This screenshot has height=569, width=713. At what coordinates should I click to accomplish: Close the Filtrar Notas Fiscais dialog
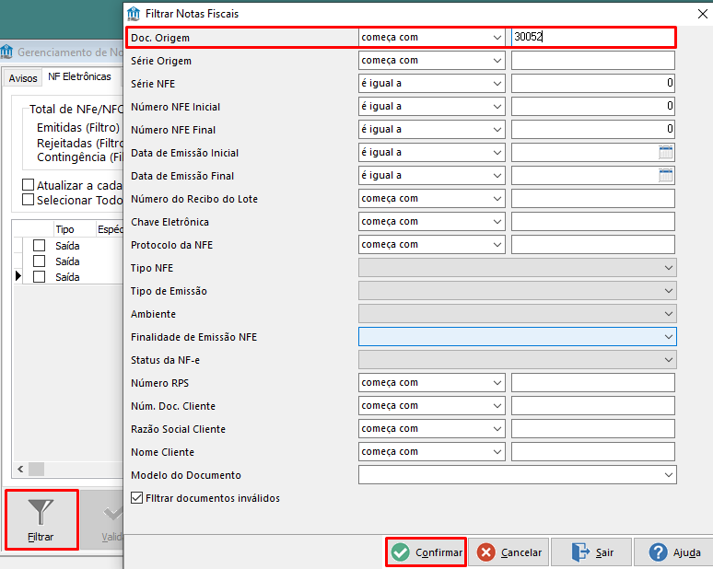tap(703, 14)
